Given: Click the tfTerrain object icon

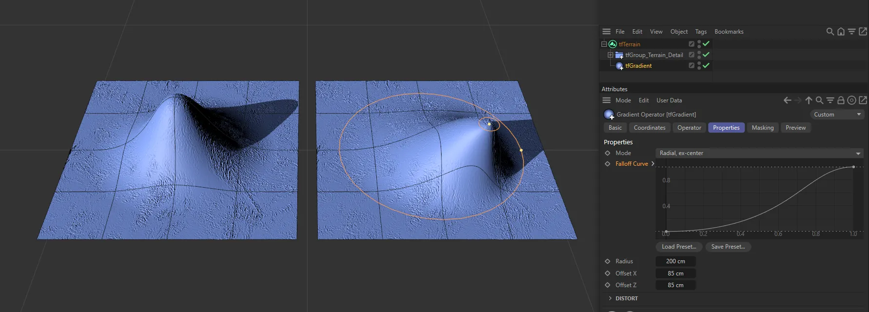Looking at the screenshot, I should (x=613, y=44).
